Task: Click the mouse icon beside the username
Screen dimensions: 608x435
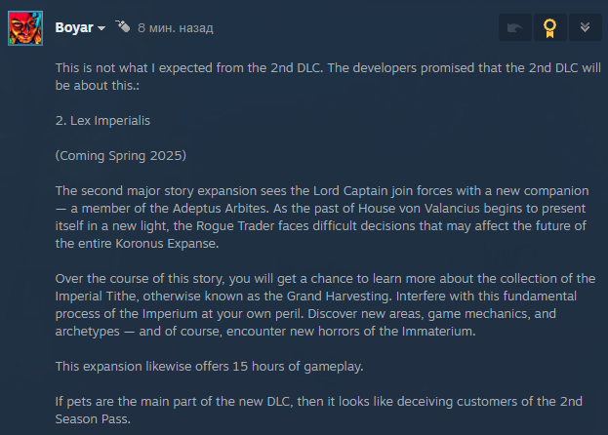Action: (122, 26)
